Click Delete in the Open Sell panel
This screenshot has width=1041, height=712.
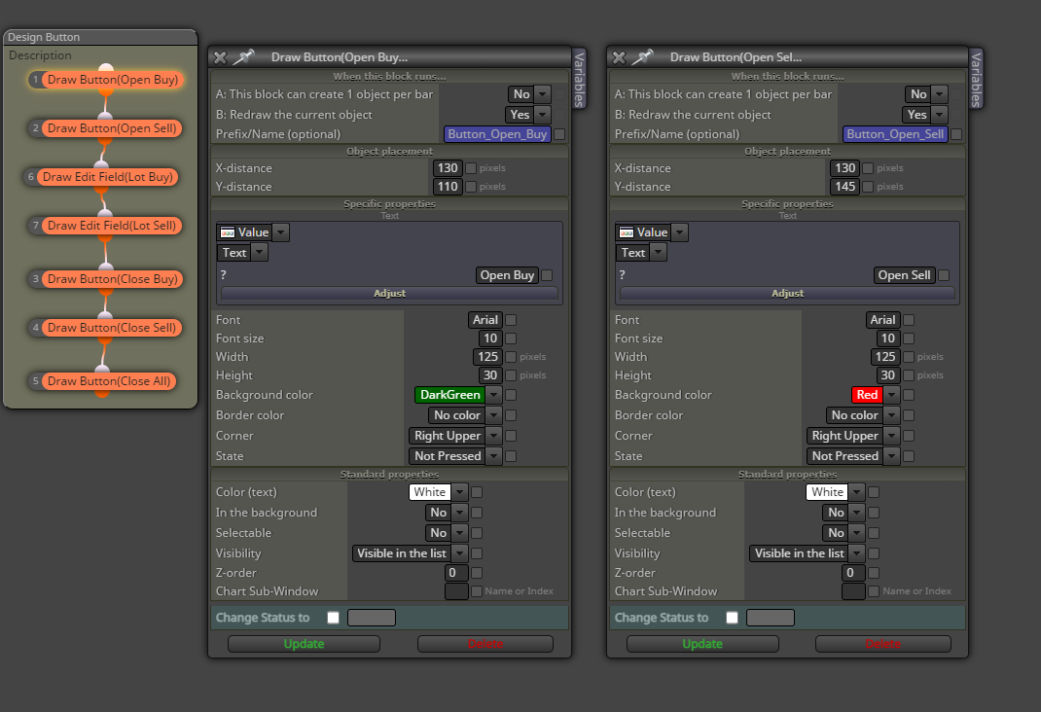pyautogui.click(x=883, y=644)
